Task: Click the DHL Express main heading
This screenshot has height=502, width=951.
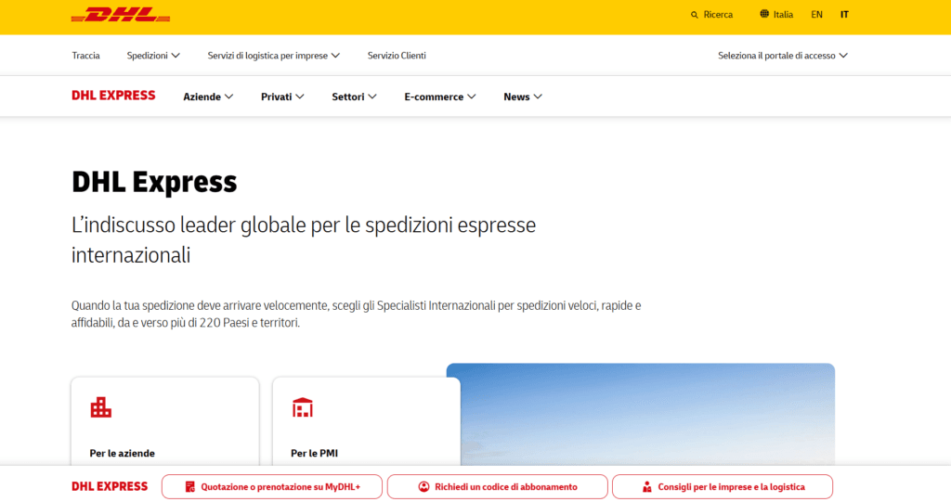Action: 154,181
